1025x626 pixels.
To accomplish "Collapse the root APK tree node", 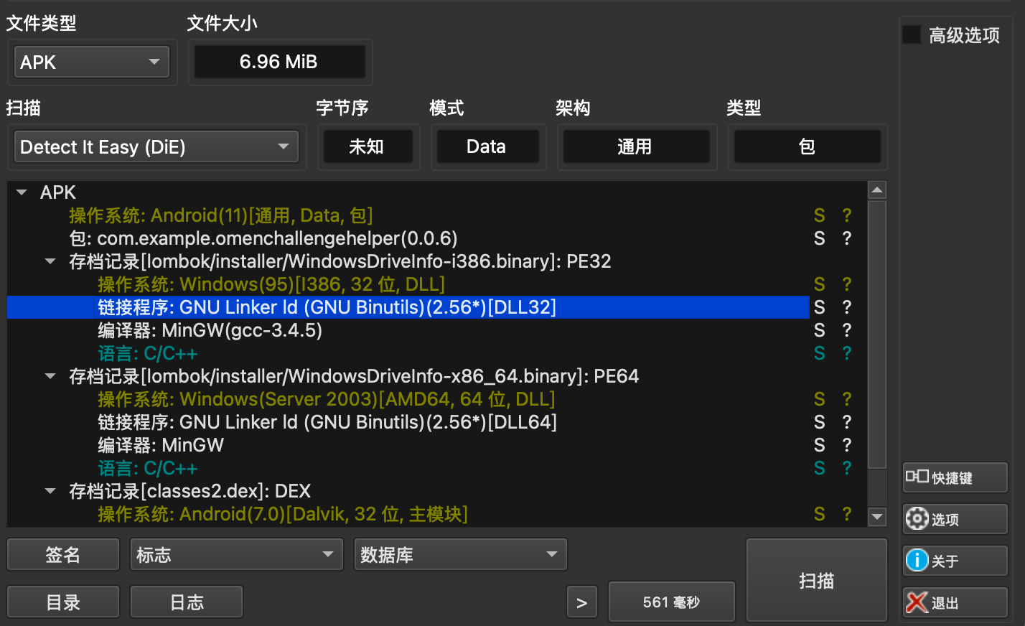I will [x=22, y=192].
